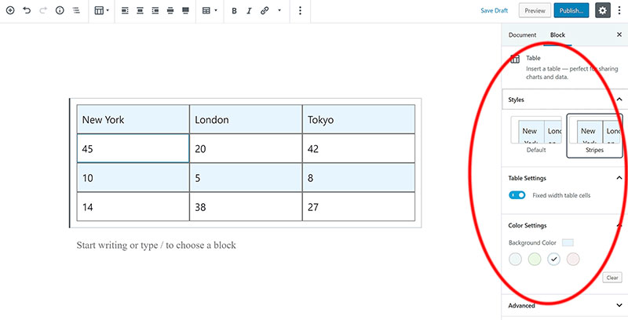Open the block navigation list icon
This screenshot has width=628, height=320.
tap(76, 11)
